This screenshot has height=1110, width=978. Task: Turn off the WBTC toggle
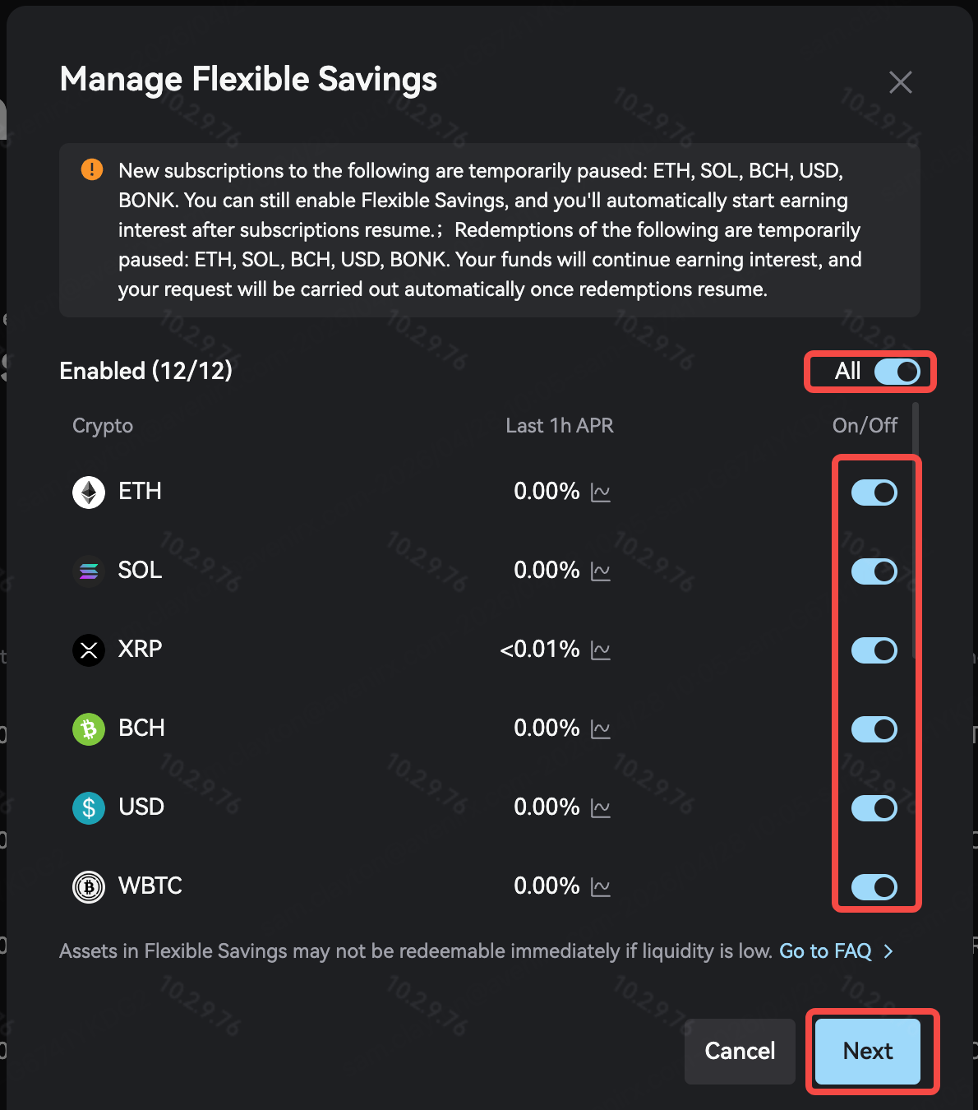click(874, 887)
